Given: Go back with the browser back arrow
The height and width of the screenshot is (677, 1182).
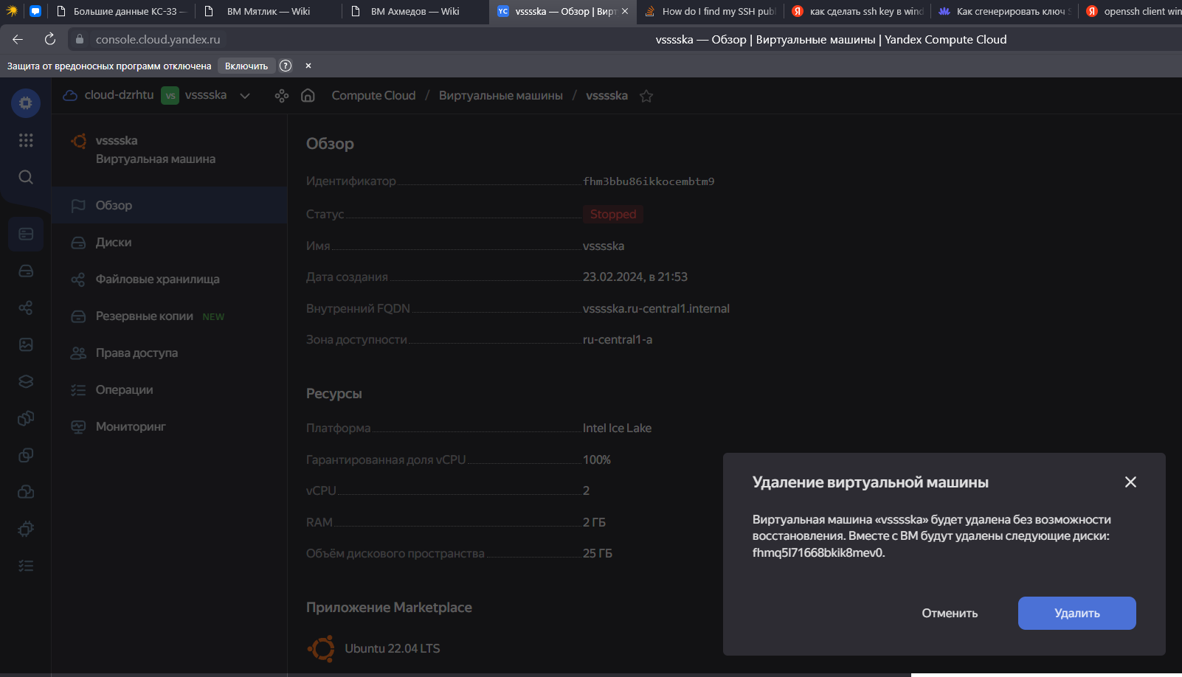Looking at the screenshot, I should click(x=18, y=39).
